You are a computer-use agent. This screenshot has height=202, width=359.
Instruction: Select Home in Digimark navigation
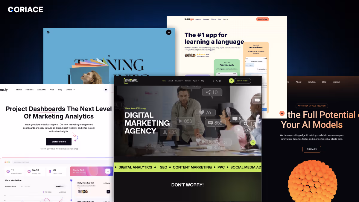click(x=164, y=81)
